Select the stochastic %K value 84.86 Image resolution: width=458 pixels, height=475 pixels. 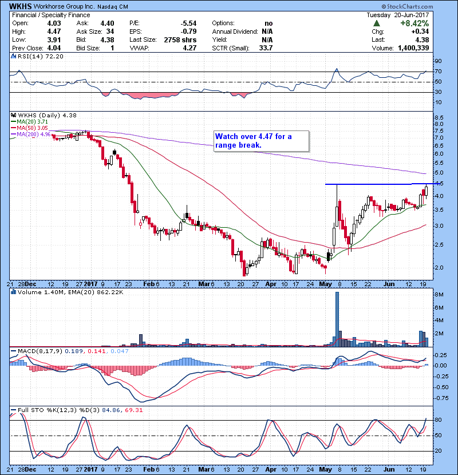(110, 410)
